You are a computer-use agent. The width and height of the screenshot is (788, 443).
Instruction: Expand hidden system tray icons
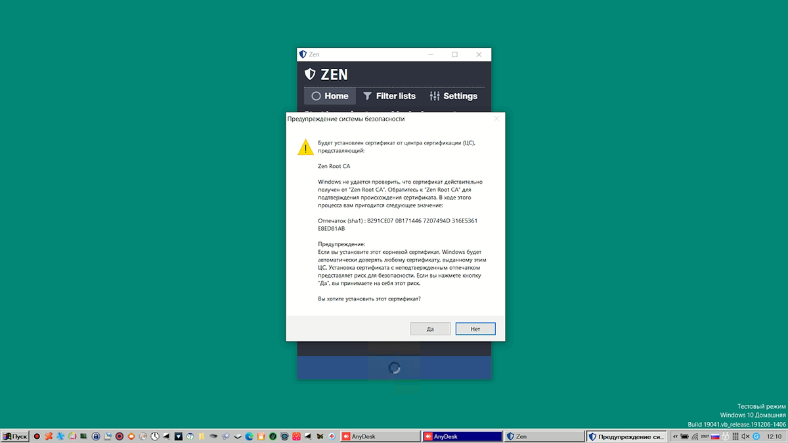675,436
